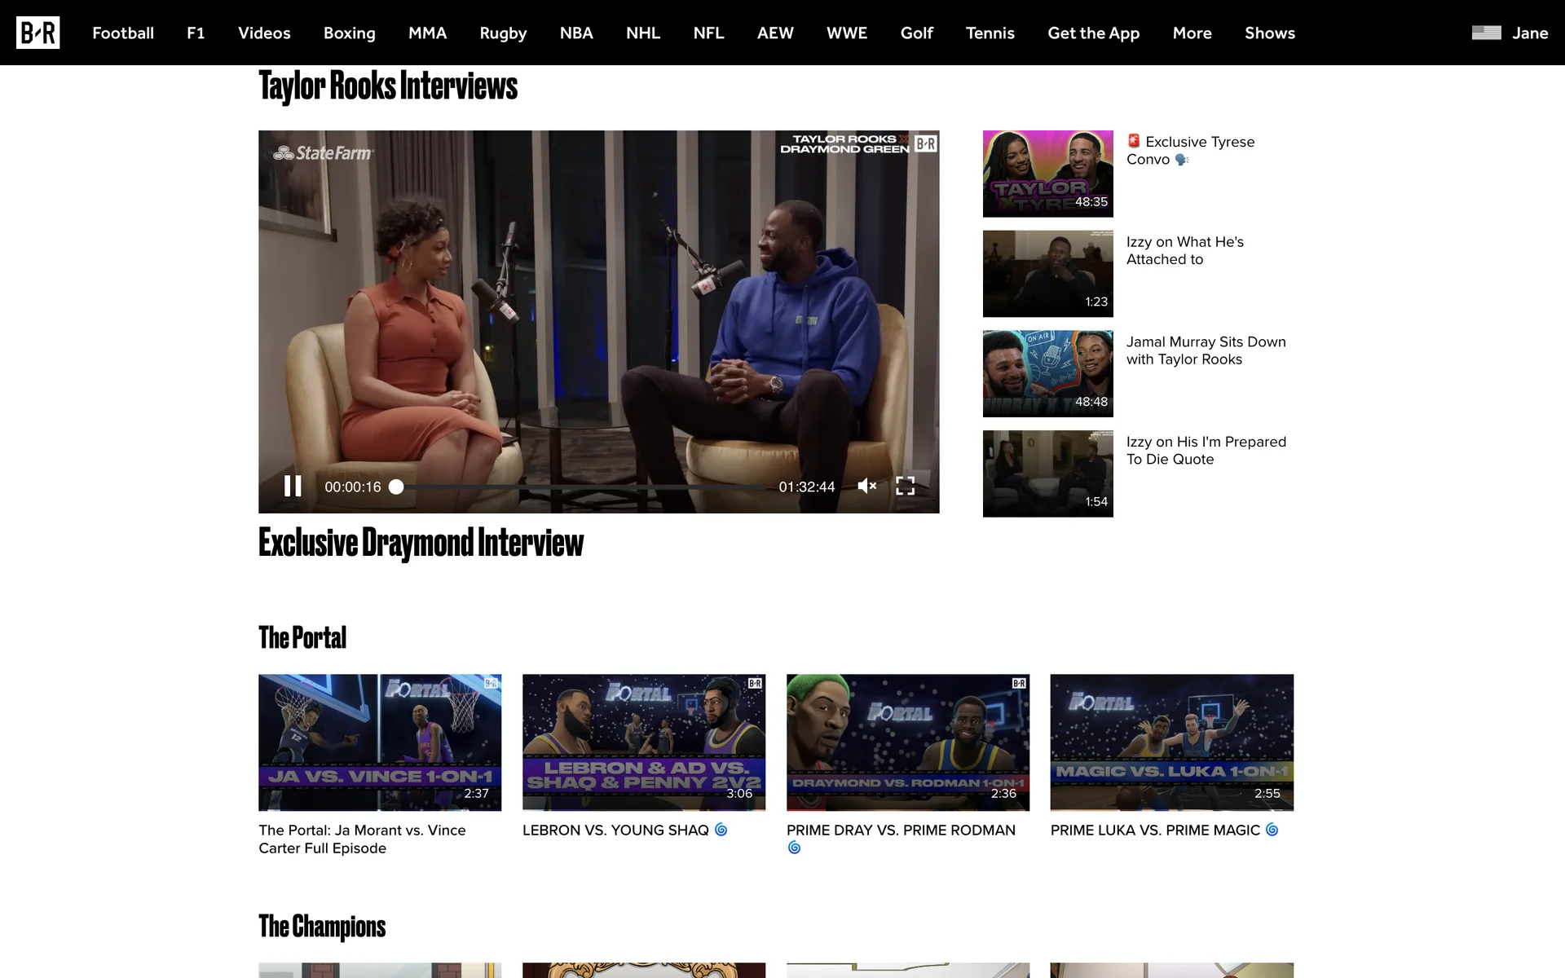Play Draymond vs. Rodman Portal thumbnail
1565x978 pixels.
pyautogui.click(x=907, y=742)
